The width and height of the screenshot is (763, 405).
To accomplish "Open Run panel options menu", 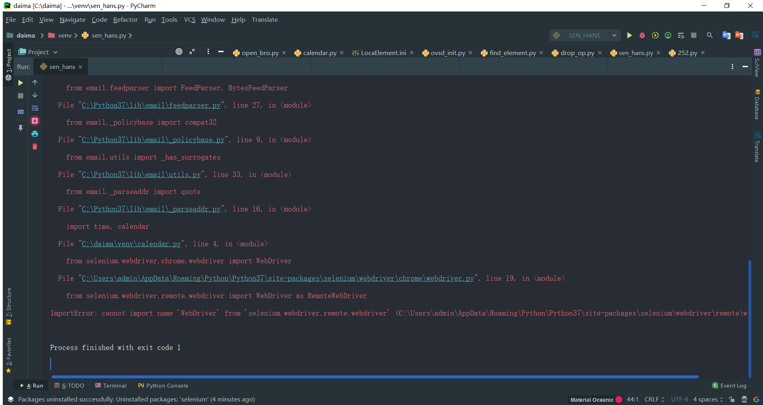I will tap(733, 67).
